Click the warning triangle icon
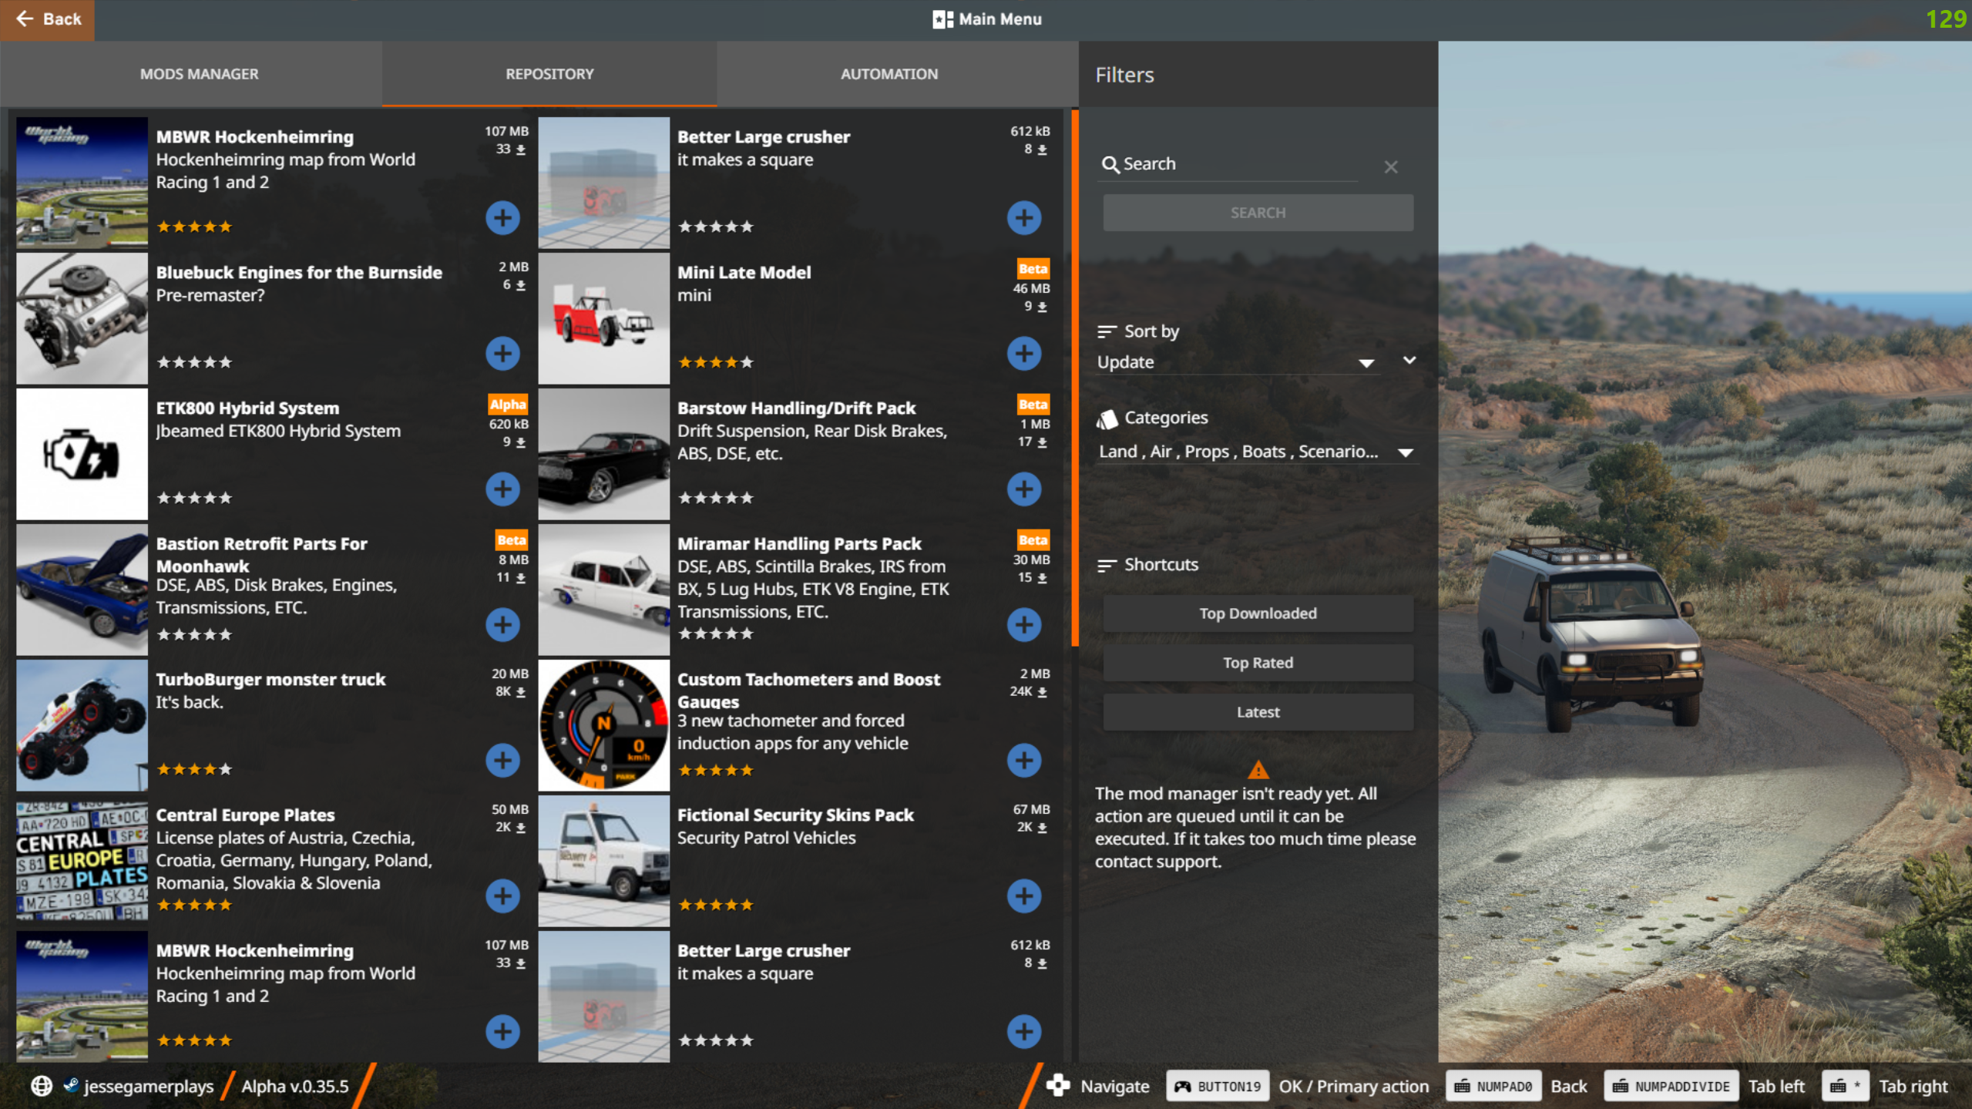The height and width of the screenshot is (1109, 1972). [1258, 769]
